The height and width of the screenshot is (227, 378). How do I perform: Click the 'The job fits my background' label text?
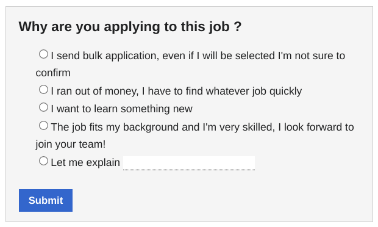tap(194, 135)
